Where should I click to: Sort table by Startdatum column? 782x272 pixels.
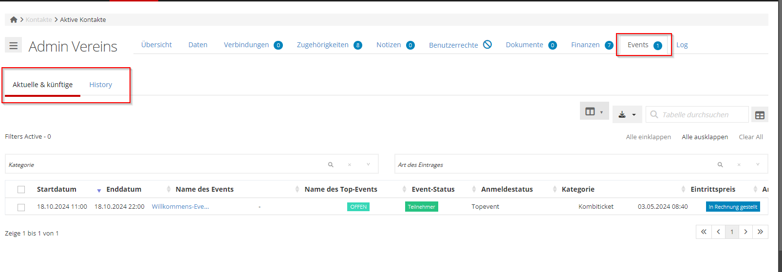point(56,189)
